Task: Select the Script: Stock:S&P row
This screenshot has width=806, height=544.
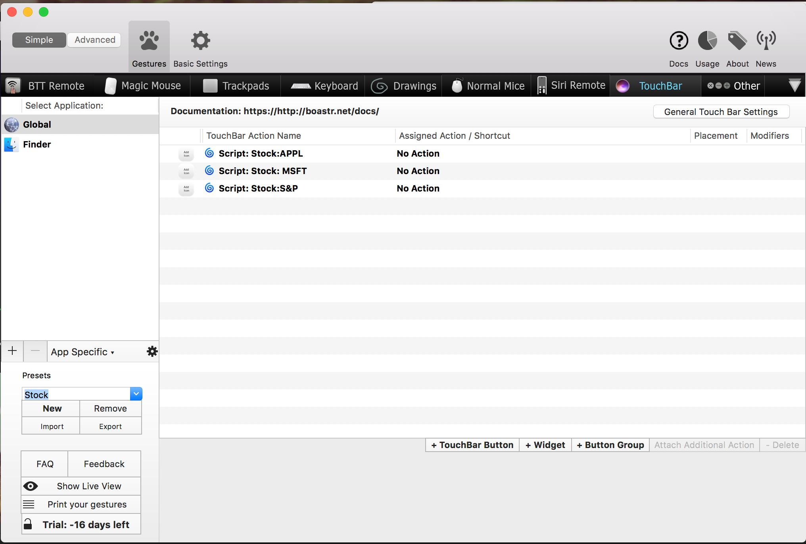Action: [482, 188]
